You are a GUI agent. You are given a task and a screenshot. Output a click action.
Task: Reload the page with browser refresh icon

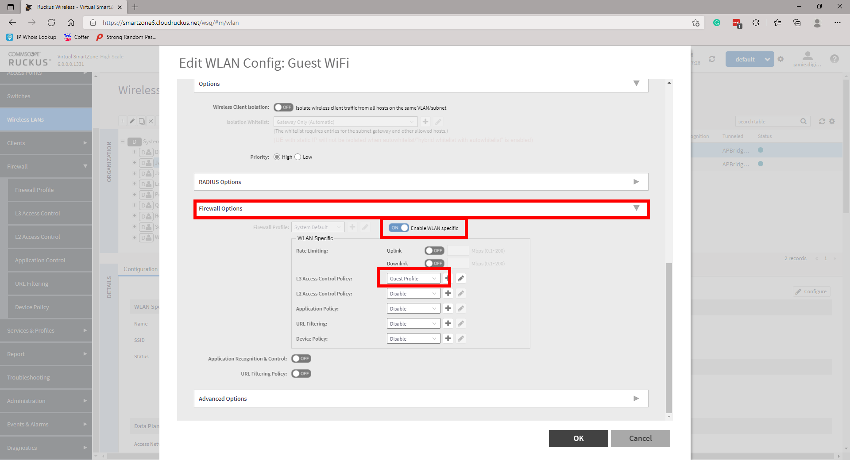(51, 23)
